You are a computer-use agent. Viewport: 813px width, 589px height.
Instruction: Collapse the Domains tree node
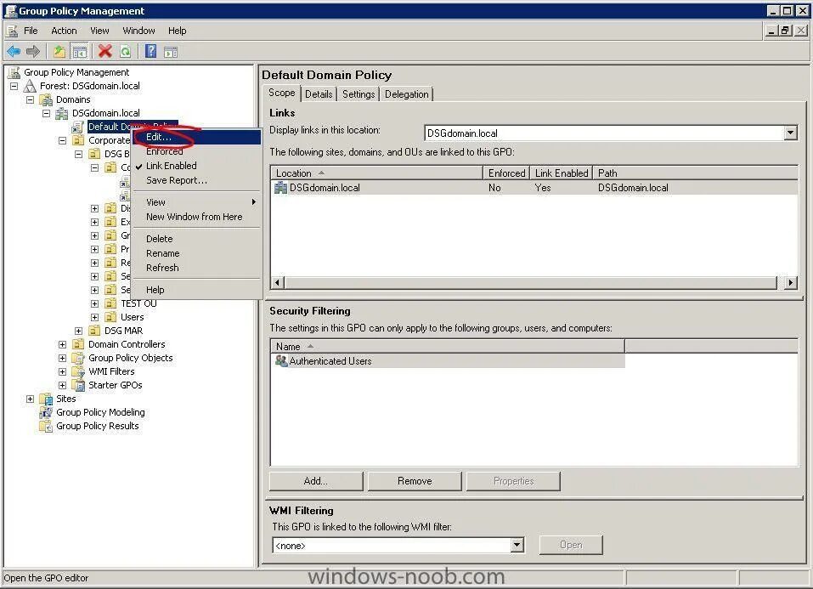click(x=30, y=99)
